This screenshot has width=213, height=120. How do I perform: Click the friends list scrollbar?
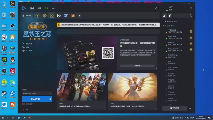[194, 54]
